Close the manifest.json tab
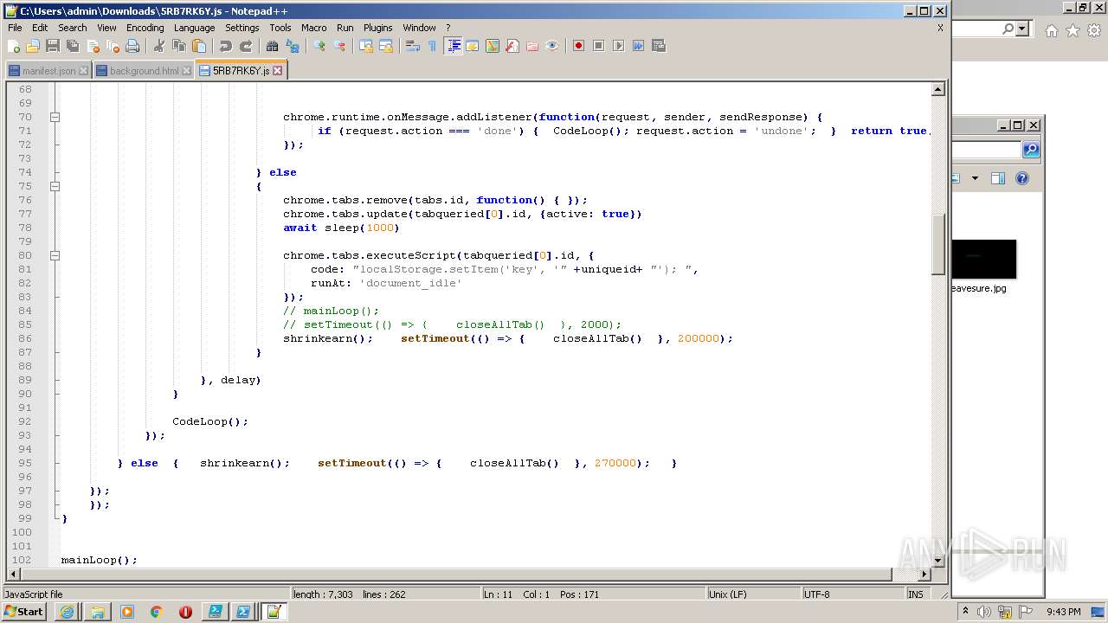Screen dimensions: 1108x623 pyautogui.click(x=83, y=71)
